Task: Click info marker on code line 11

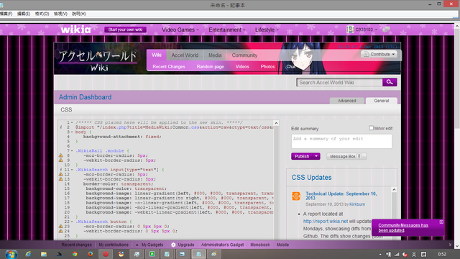Action: (x=61, y=170)
